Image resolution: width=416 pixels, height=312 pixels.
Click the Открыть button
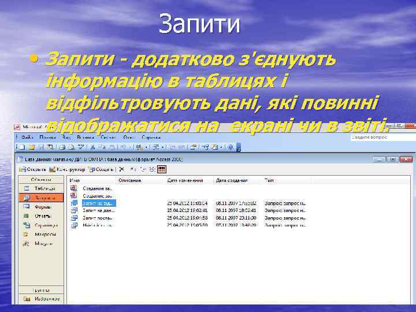pyautogui.click(x=32, y=169)
